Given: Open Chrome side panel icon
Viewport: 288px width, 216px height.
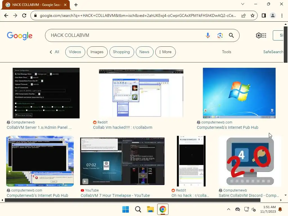Looking at the screenshot, I should (x=264, y=16).
